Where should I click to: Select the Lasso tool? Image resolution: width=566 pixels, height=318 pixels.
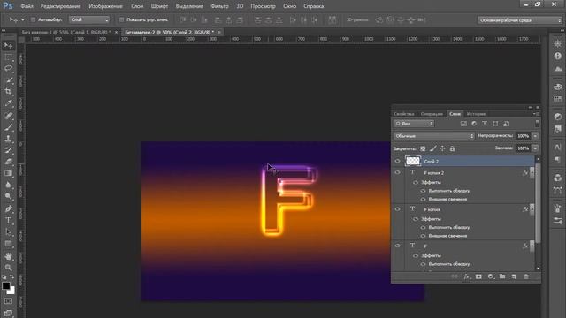(x=8, y=69)
